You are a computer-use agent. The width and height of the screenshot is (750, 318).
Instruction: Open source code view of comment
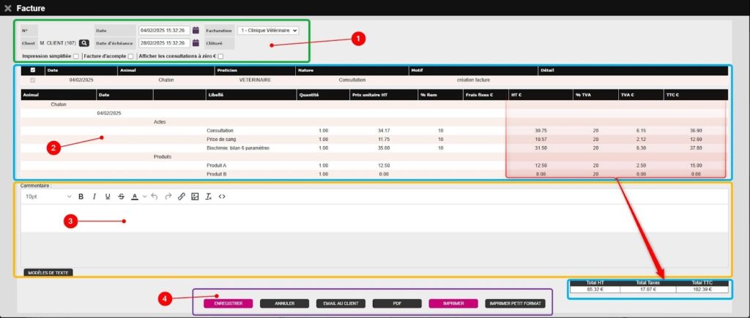coord(222,197)
